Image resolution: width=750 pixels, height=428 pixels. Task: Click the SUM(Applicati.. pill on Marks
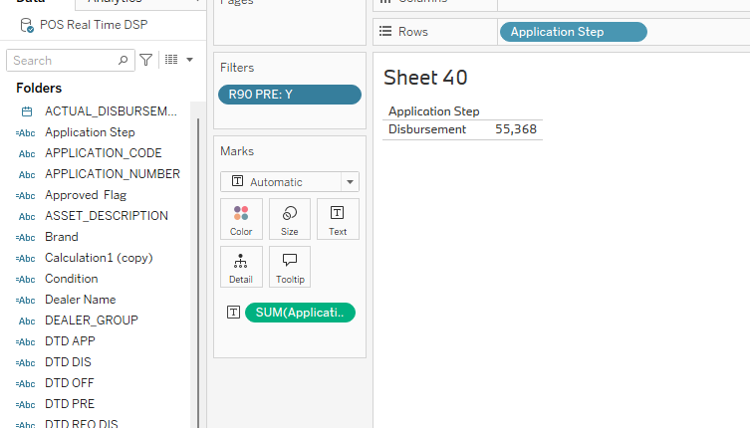click(x=300, y=313)
